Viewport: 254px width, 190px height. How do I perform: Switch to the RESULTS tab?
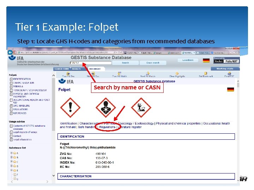[x=76, y=69]
